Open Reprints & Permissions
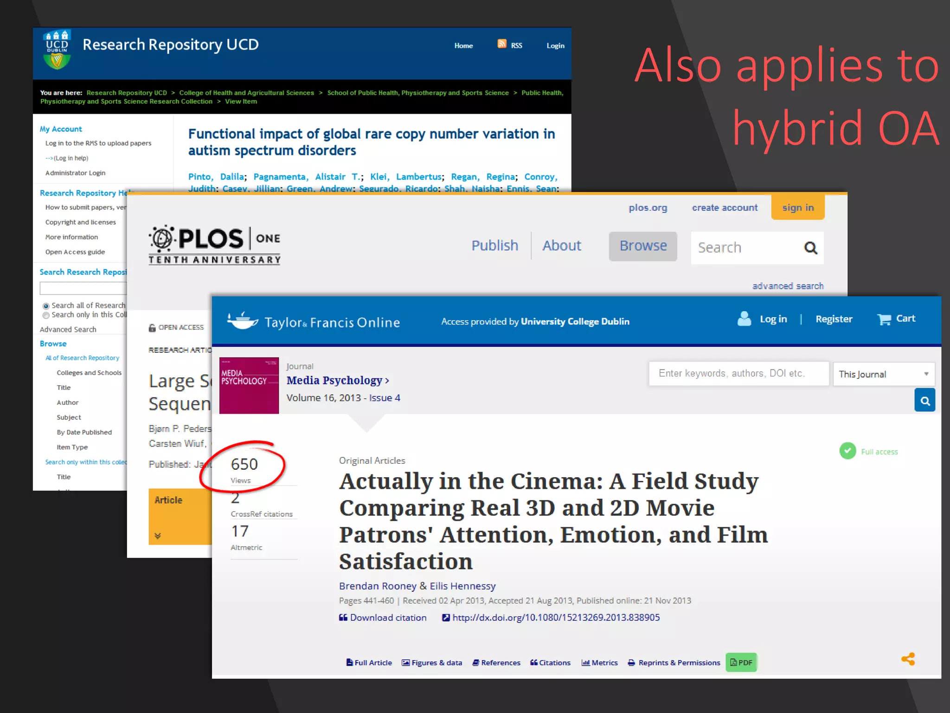This screenshot has width=950, height=713. [674, 662]
